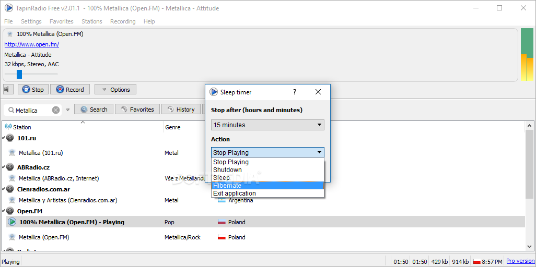Image resolution: width=536 pixels, height=267 pixels.
Task: Choose Stop Playing from the action list
Action: coord(267,162)
